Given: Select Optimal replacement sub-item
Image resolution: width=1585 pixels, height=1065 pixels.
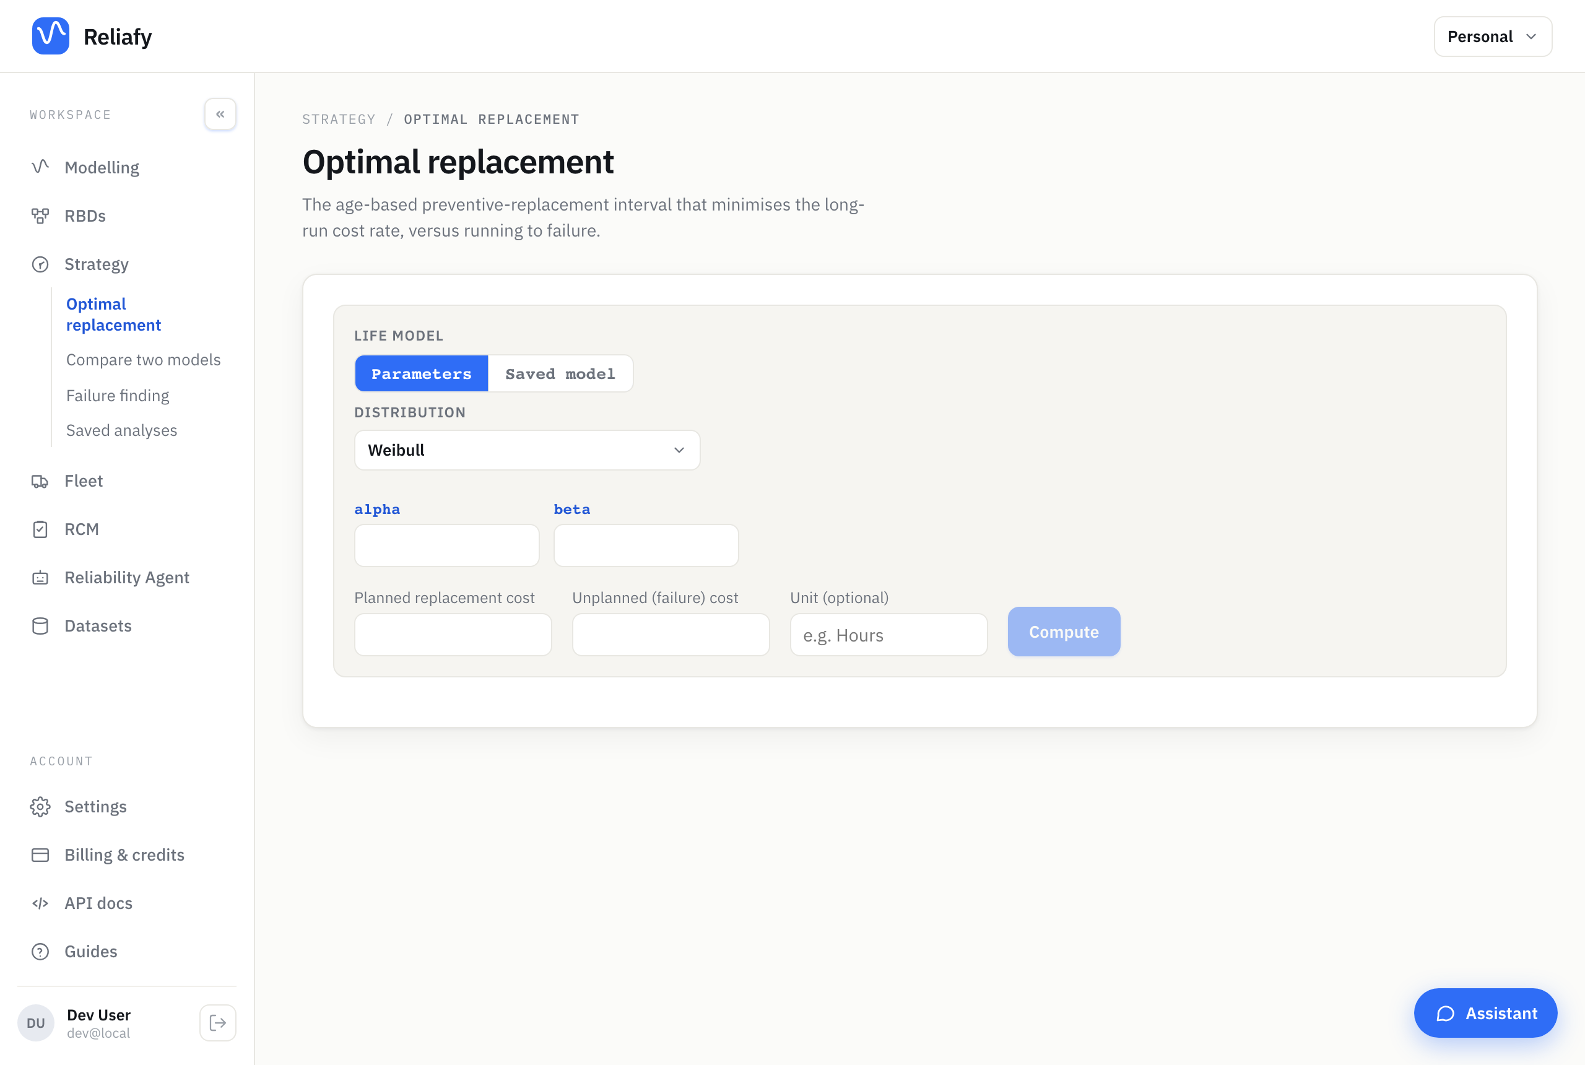Looking at the screenshot, I should point(113,315).
